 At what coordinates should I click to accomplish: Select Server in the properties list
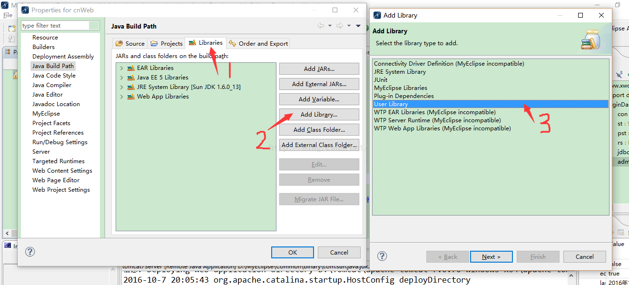(x=41, y=152)
